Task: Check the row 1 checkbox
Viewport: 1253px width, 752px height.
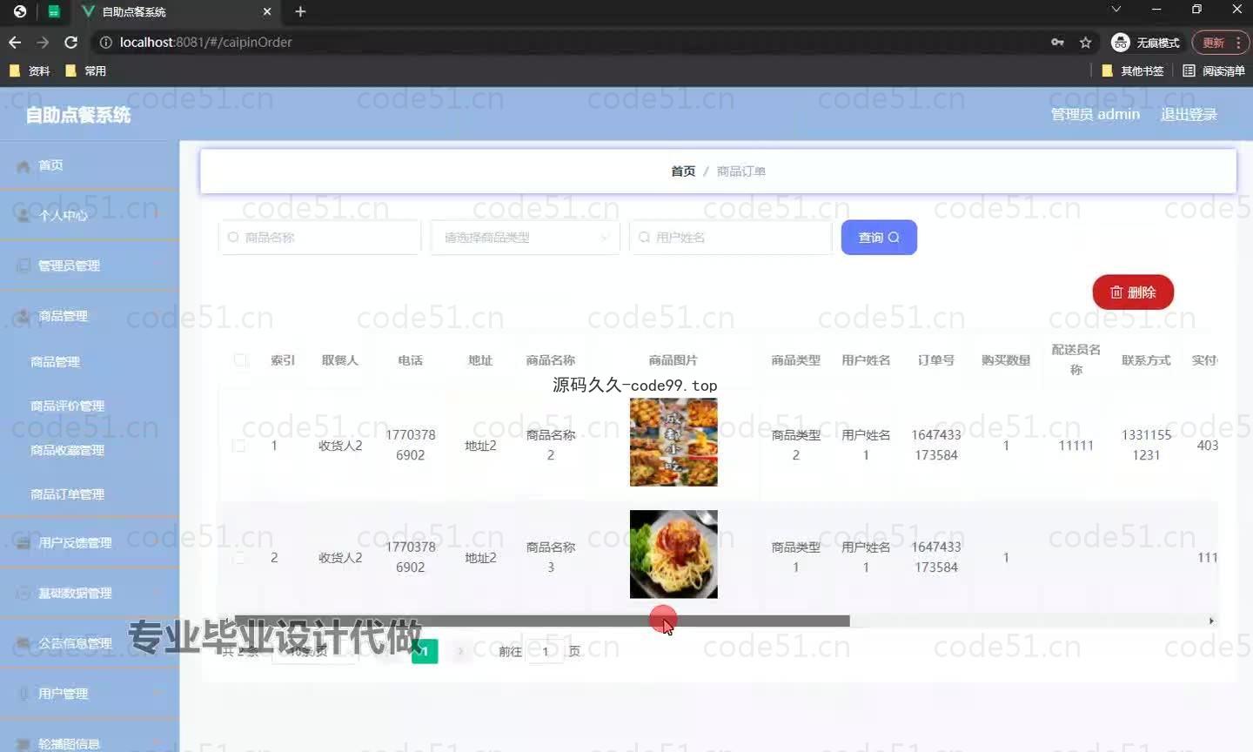Action: coord(239,446)
